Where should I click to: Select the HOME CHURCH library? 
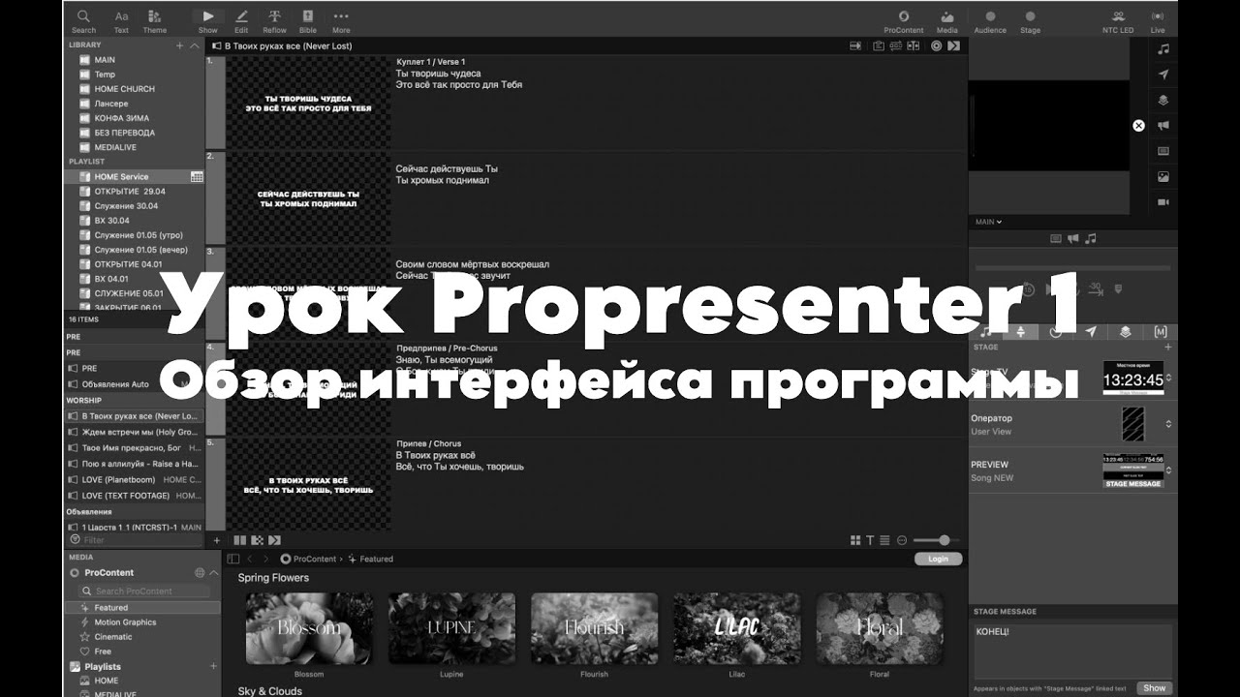(135, 89)
